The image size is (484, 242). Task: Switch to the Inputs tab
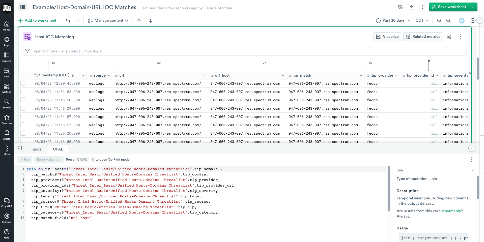(x=36, y=149)
